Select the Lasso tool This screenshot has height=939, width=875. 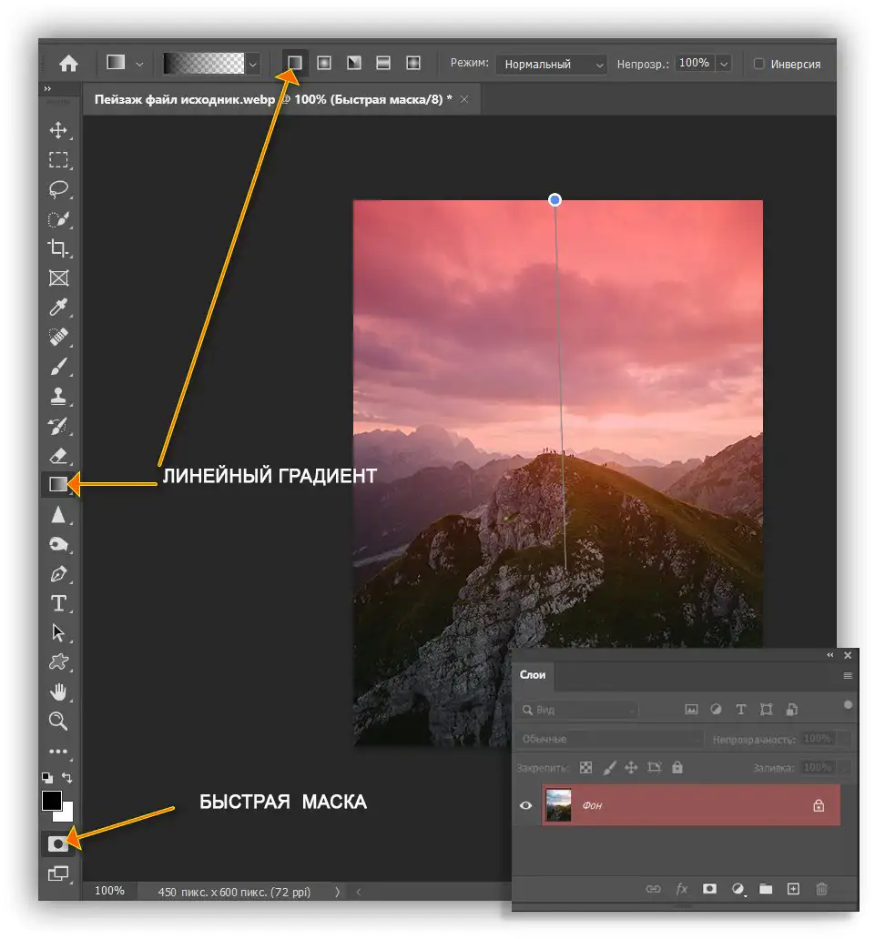pyautogui.click(x=58, y=189)
